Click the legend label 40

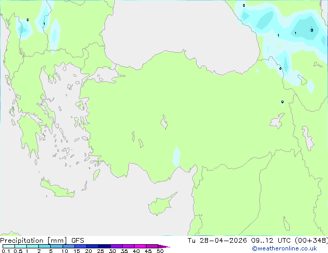click(x=136, y=251)
